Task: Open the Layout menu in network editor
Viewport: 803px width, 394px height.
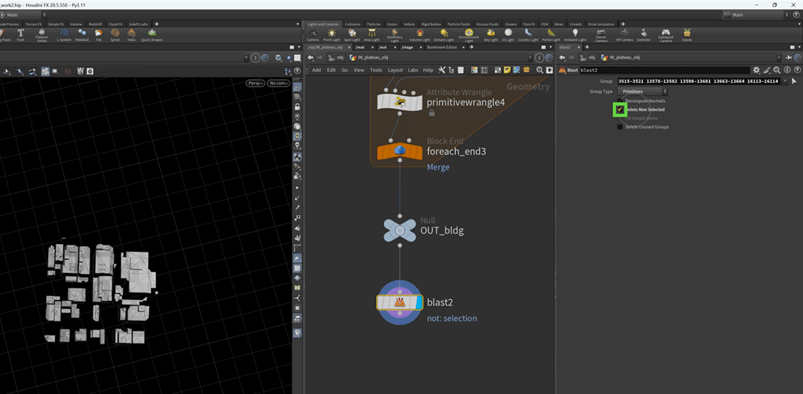Action: (395, 70)
